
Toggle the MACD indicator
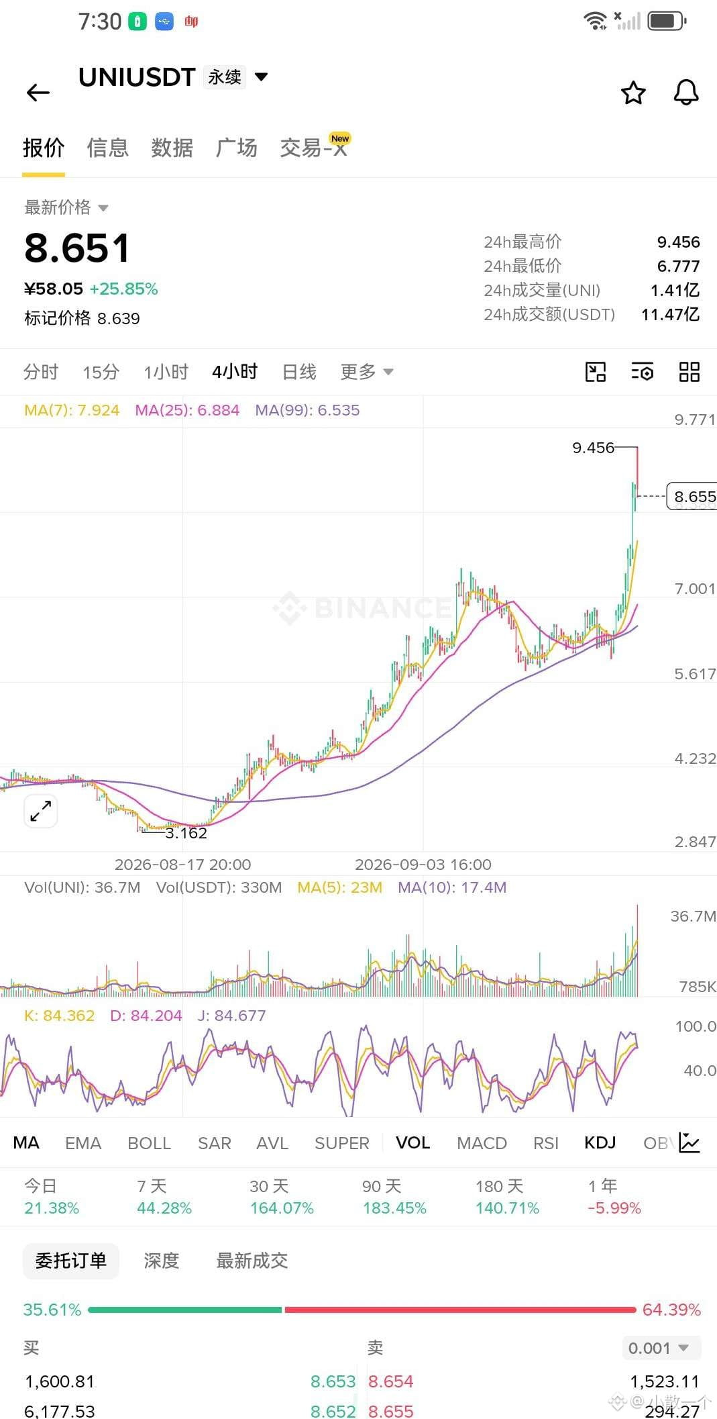[482, 1143]
